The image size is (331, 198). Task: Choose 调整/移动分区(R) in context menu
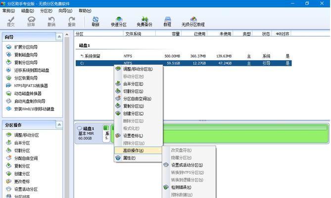[x=138, y=69]
